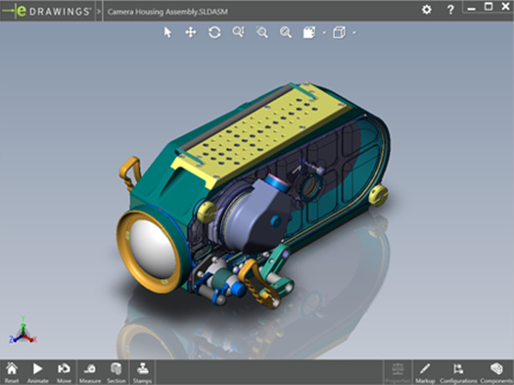Expand the breadcrumb arrow beside eDrawings logo
Image resolution: width=514 pixels, height=385 pixels.
(x=99, y=12)
